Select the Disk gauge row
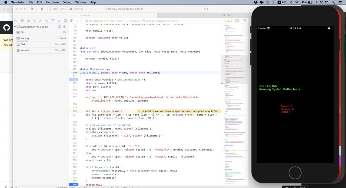Image resolution: width=346 pixels, height=188 pixels. [41, 44]
